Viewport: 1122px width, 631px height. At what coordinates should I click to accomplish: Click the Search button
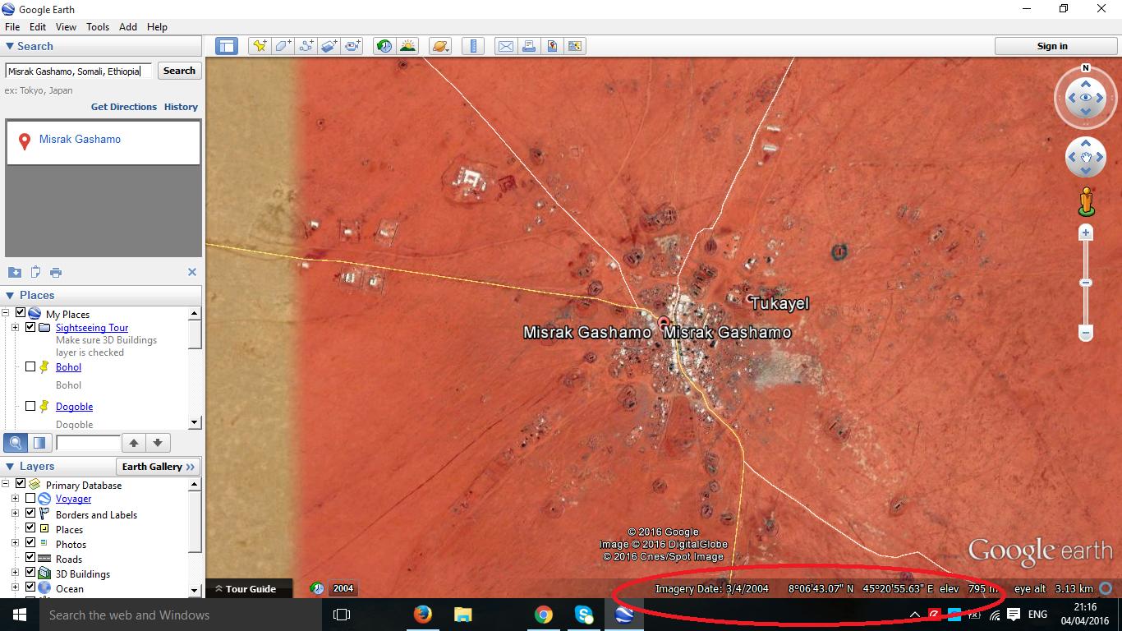179,71
